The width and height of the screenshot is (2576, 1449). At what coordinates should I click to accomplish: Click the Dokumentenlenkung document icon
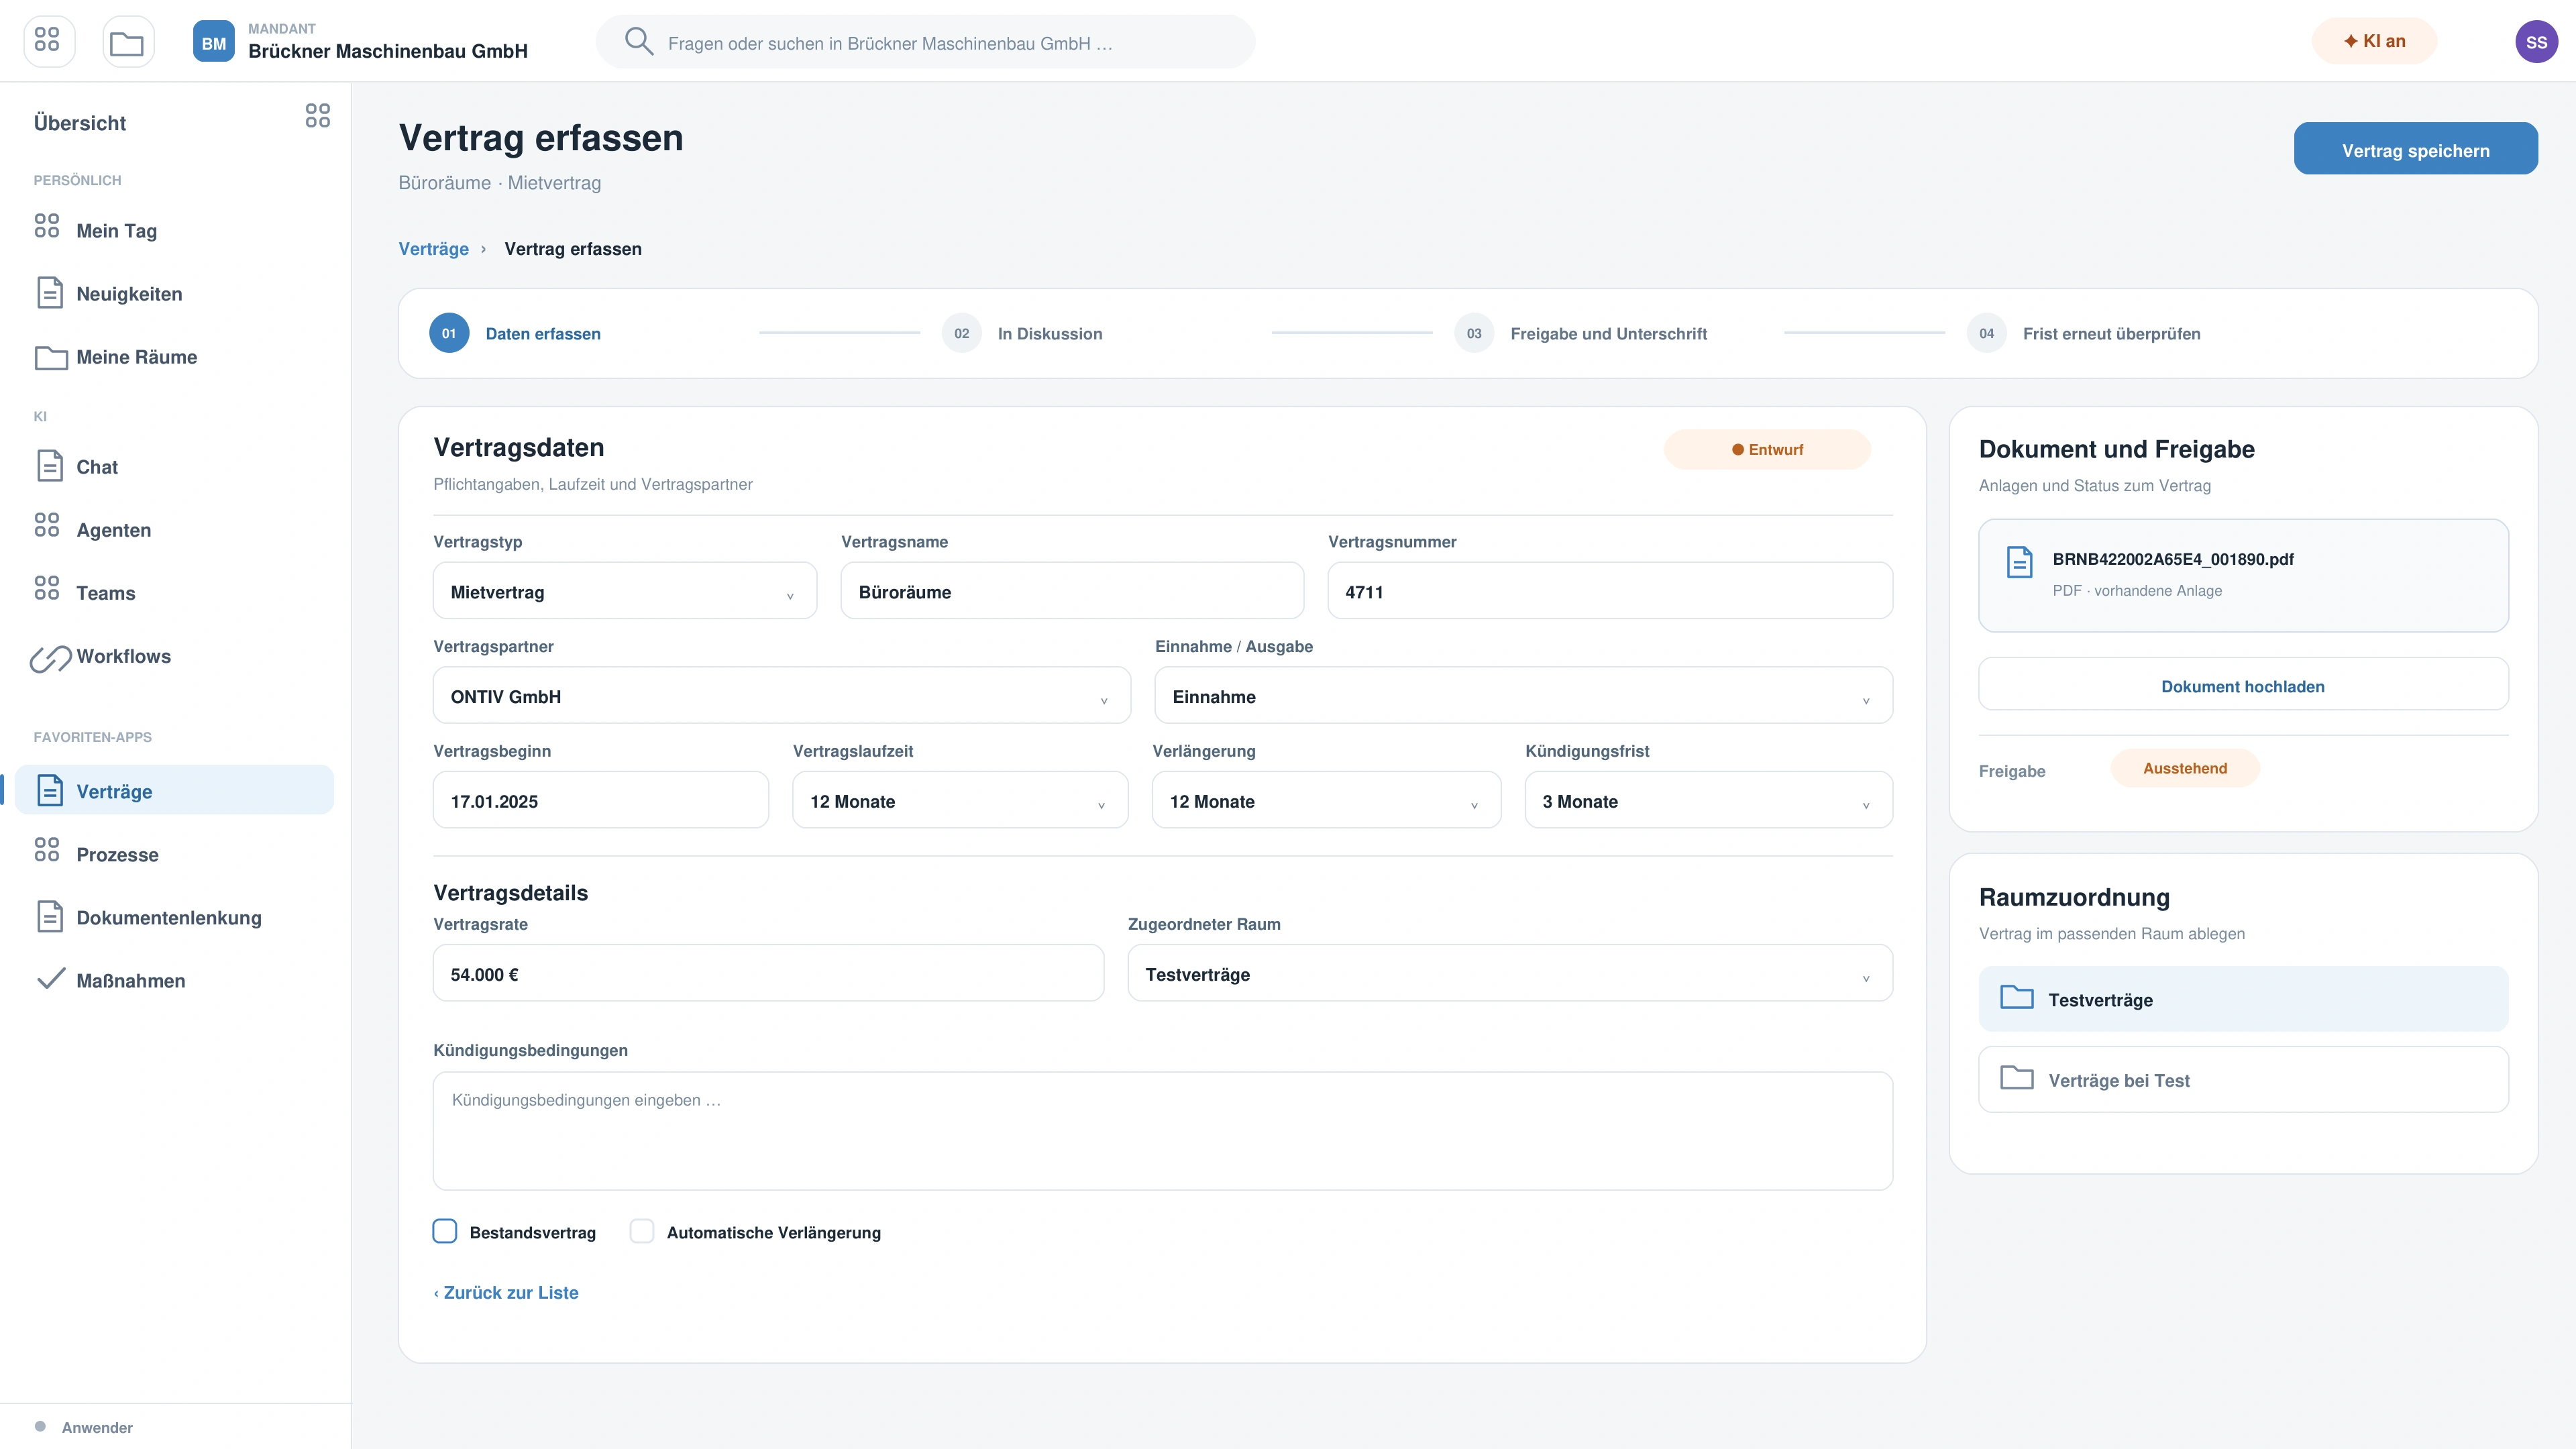click(x=50, y=916)
